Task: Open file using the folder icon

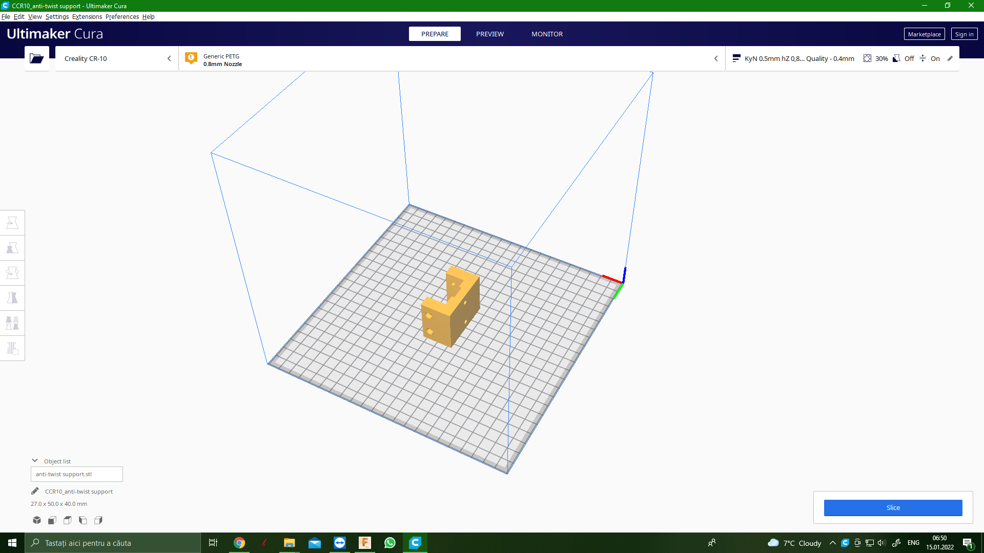Action: pyautogui.click(x=36, y=58)
